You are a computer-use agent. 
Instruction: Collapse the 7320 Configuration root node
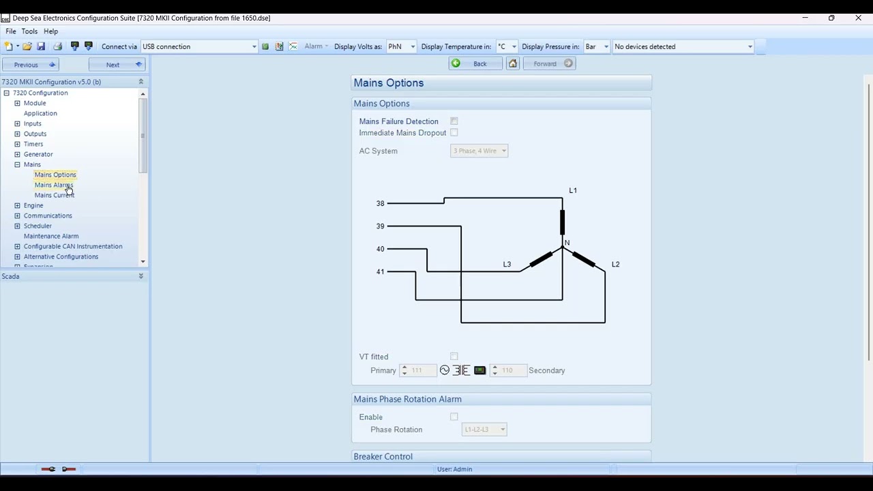[x=6, y=93]
